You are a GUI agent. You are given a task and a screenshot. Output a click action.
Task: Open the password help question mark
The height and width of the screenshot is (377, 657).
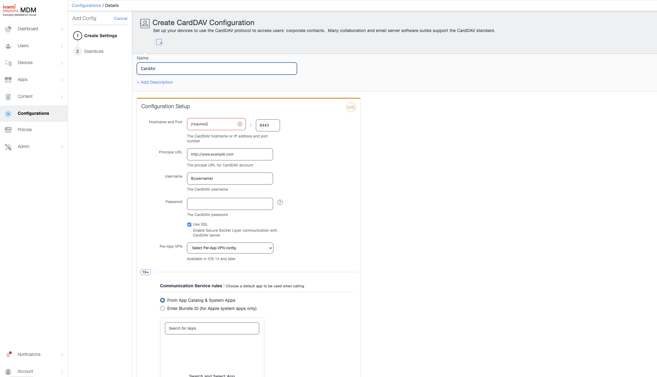click(280, 202)
